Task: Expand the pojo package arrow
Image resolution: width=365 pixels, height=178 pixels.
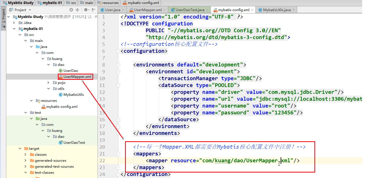Action: tap(49, 83)
